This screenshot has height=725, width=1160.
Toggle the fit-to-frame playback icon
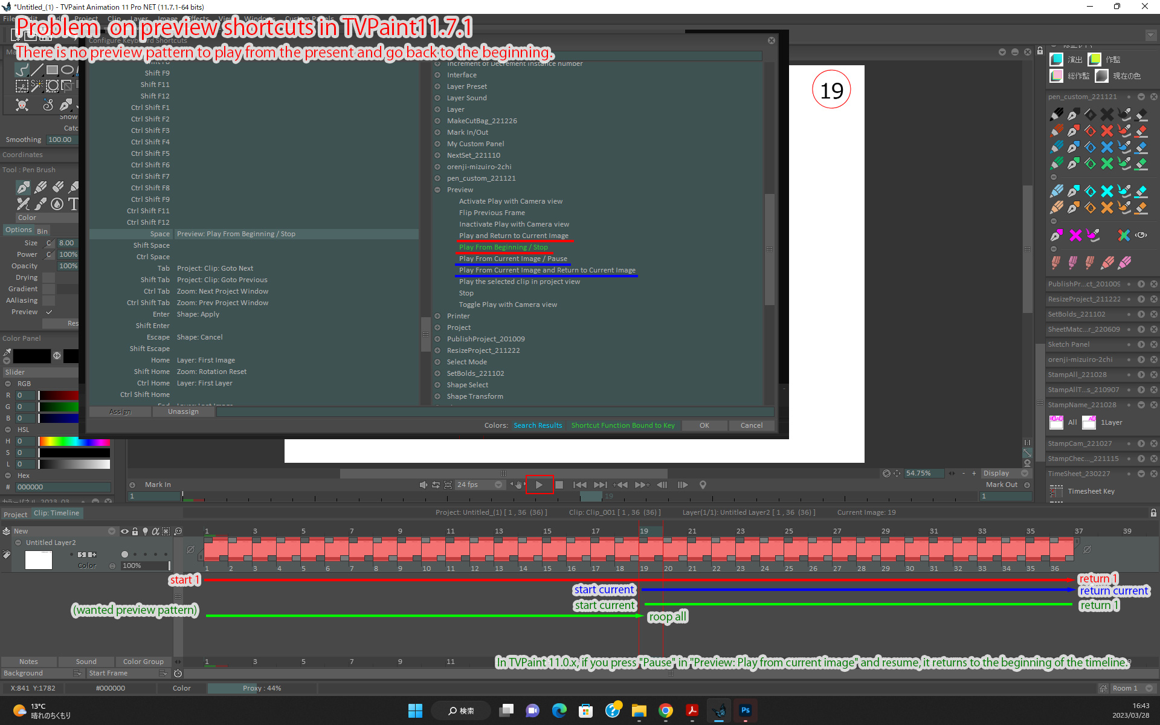point(448,485)
